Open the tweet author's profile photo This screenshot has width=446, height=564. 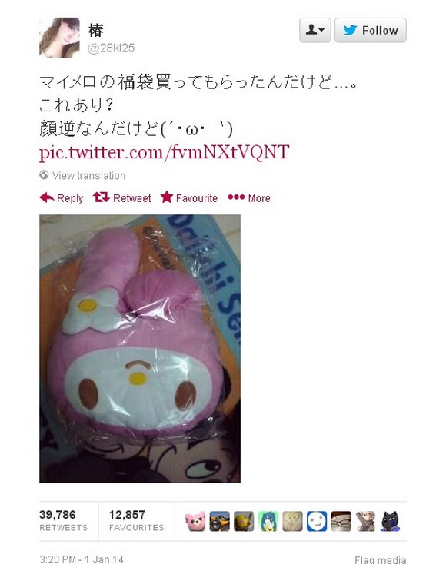click(x=59, y=38)
